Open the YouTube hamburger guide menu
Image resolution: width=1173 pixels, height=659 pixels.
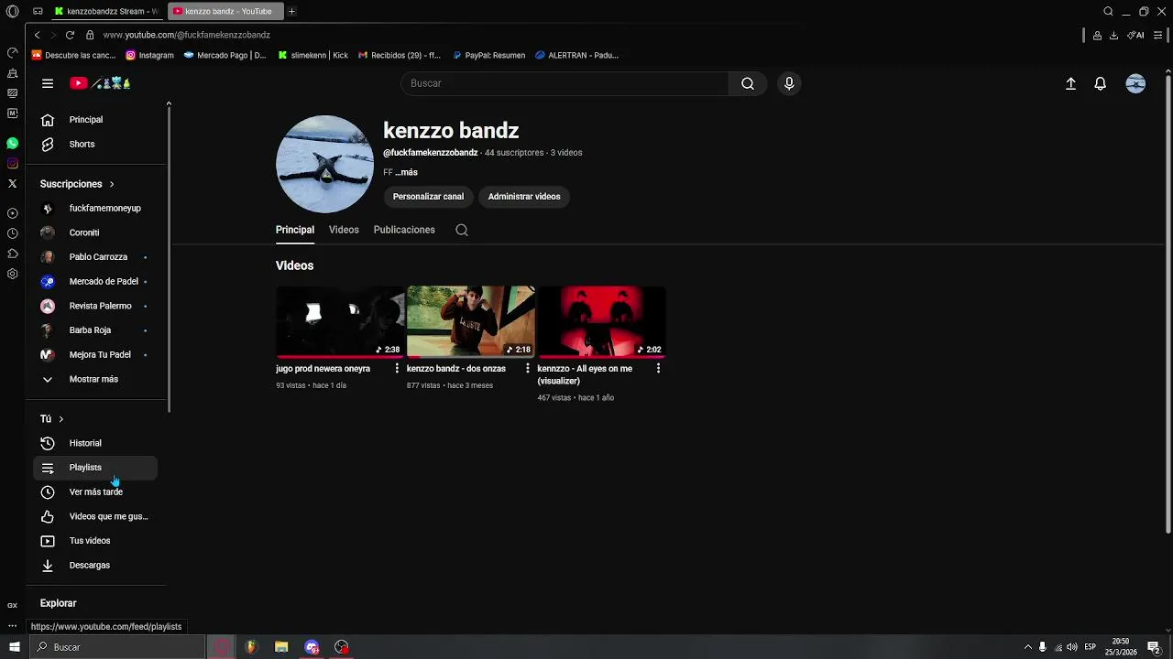(x=48, y=83)
